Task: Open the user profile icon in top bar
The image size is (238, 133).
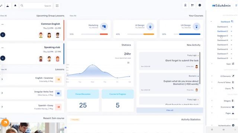Action: (7, 6)
